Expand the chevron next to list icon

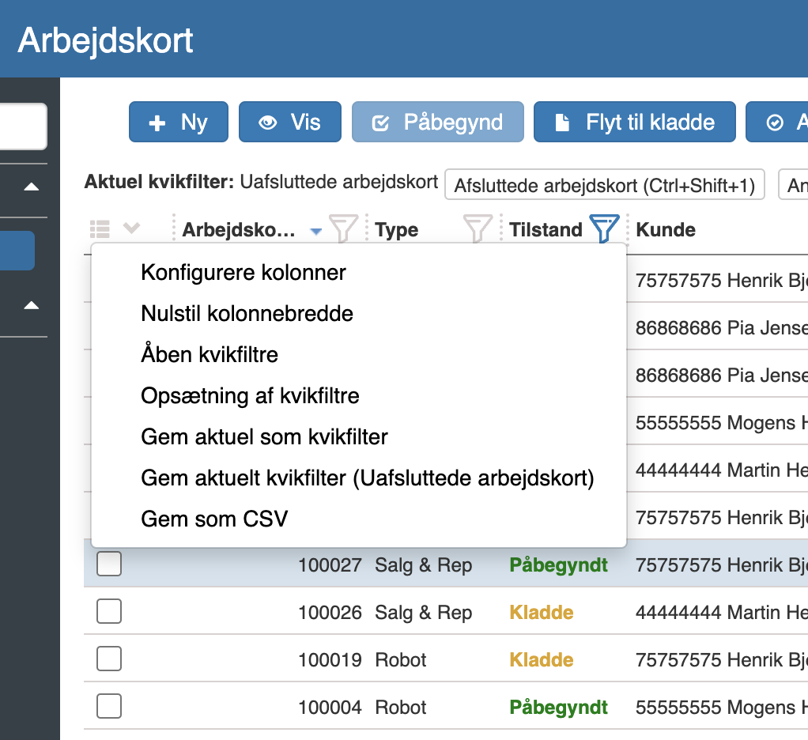click(132, 227)
